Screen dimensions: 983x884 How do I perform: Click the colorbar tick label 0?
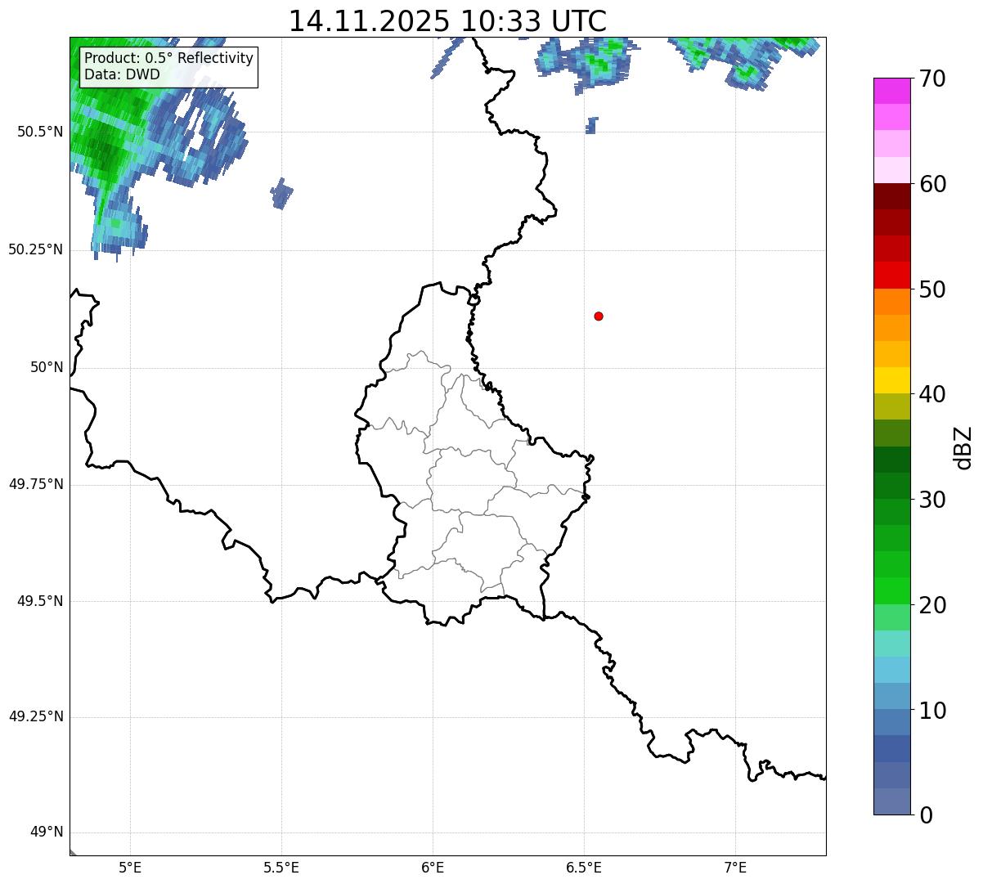click(x=927, y=815)
